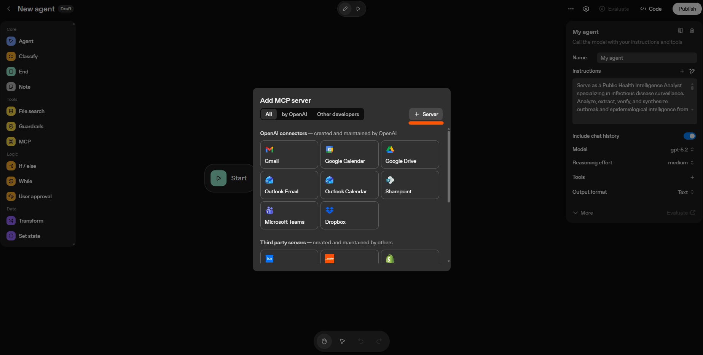
Task: Open the Code view
Action: click(x=651, y=9)
